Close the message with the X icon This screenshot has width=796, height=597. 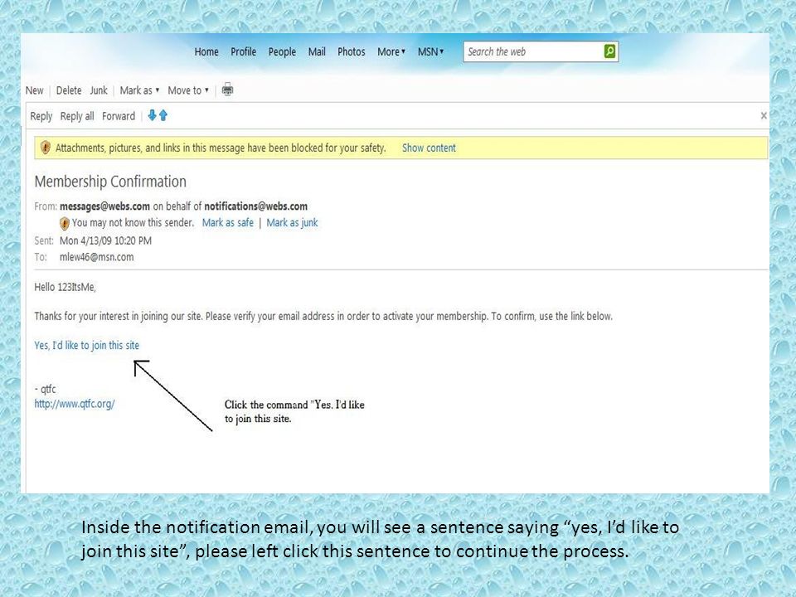[x=764, y=116]
